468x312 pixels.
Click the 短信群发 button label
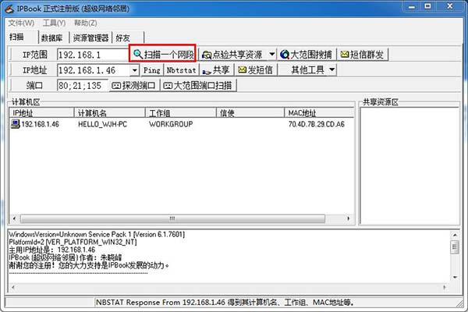click(x=367, y=55)
